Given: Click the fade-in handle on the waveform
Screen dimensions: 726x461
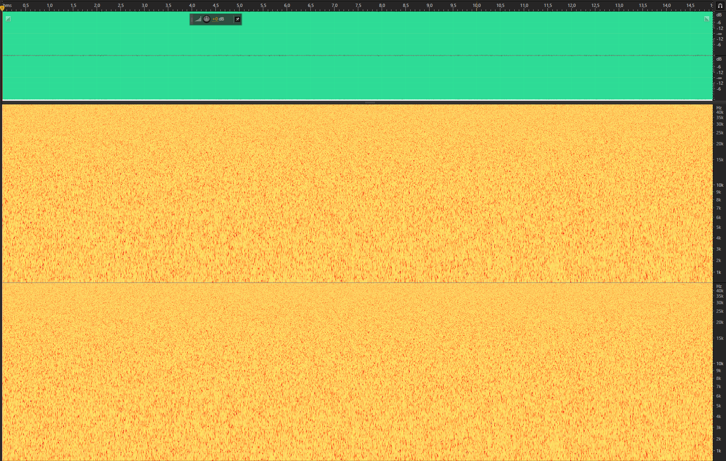Looking at the screenshot, I should click(8, 19).
